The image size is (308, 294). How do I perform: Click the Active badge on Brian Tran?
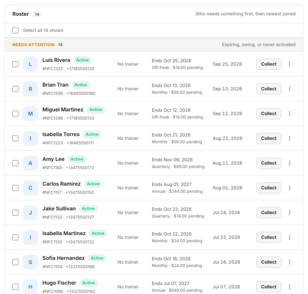pos(80,85)
